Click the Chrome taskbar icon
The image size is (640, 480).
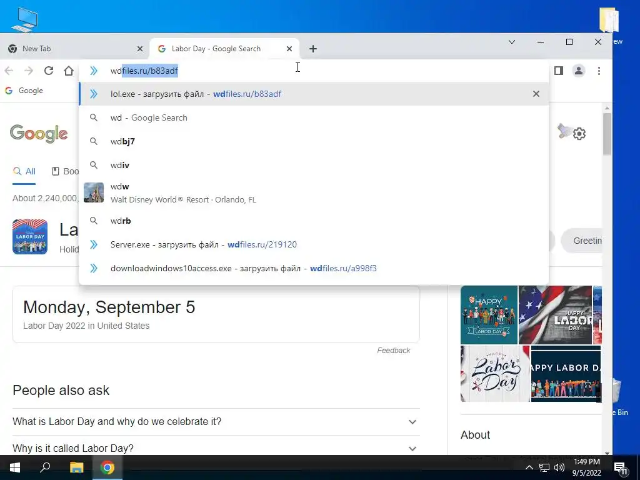pos(107,467)
